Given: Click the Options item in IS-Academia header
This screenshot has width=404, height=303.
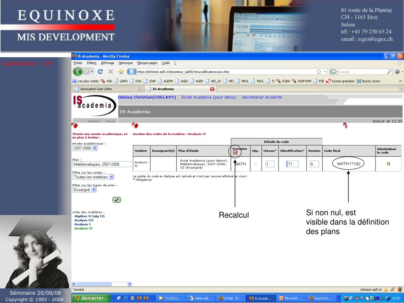Looking at the screenshot, I should click(x=94, y=121).
